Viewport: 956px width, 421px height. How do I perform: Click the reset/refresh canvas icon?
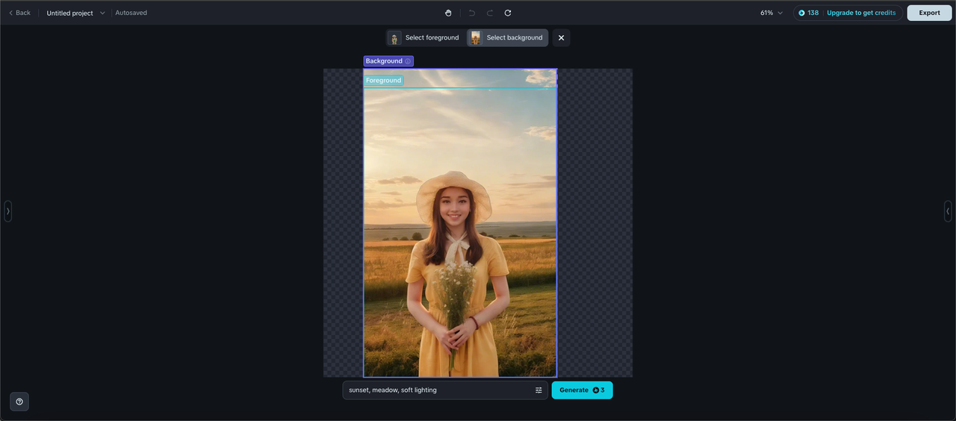pyautogui.click(x=508, y=13)
